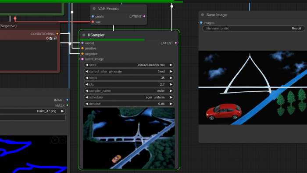
Task: Increase cfg with the right arrow
Action: [x=171, y=84]
